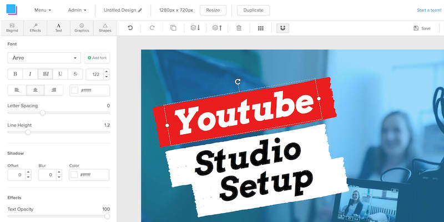444x222 pixels.
Task: Toggle italic formatting
Action: pos(30,74)
